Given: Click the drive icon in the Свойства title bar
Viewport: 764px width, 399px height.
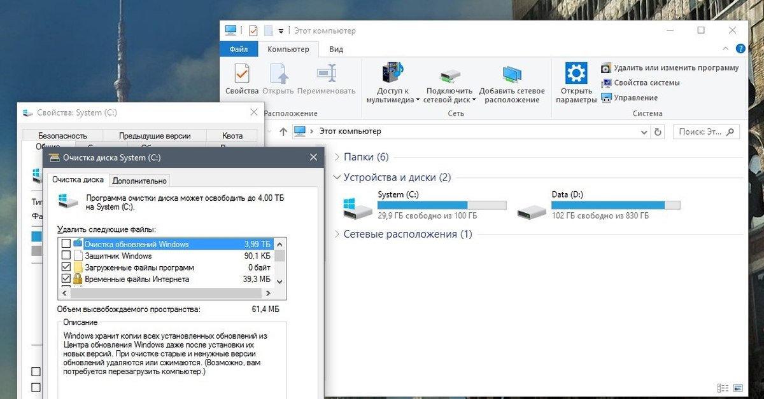Looking at the screenshot, I should (x=27, y=112).
